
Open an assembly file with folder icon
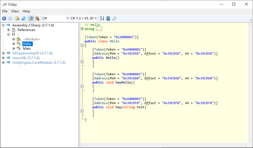tap(18, 18)
